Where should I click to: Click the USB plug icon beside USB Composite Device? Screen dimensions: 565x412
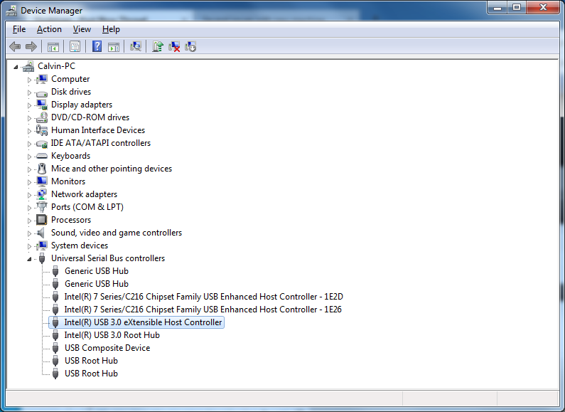coord(55,348)
